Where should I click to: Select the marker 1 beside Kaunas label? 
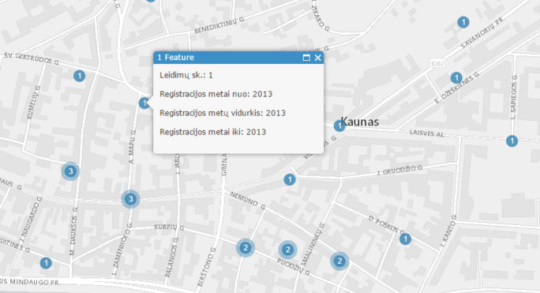(339, 126)
